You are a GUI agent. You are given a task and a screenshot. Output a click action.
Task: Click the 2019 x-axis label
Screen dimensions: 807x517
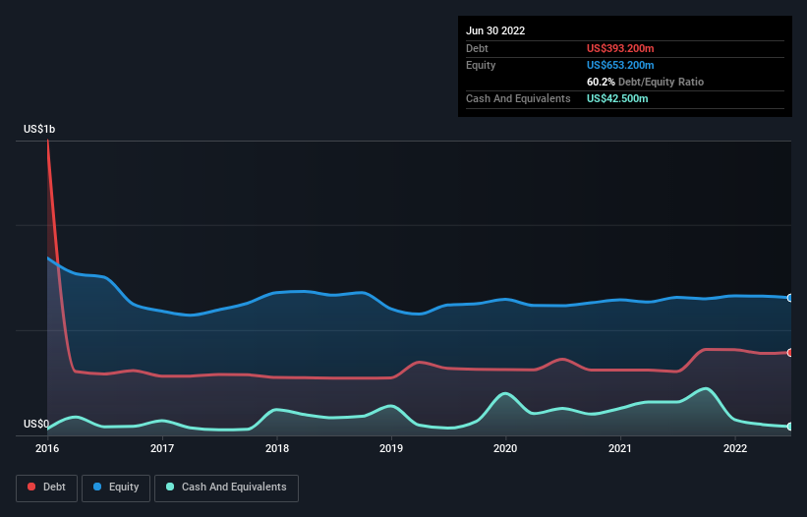tap(391, 448)
